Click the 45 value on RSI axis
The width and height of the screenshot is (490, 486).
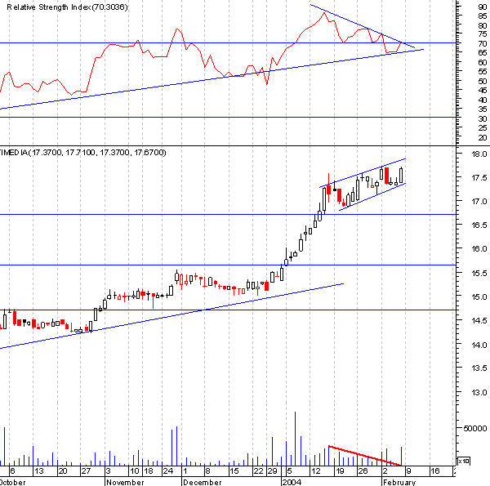coord(483,91)
